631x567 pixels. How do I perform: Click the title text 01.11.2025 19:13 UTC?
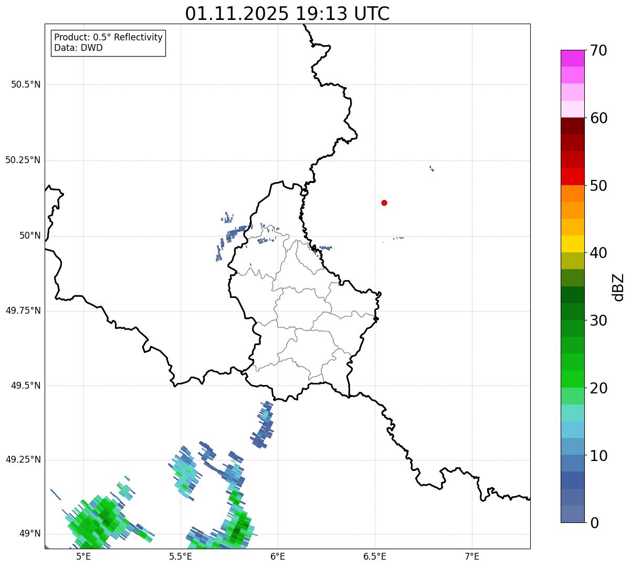tap(287, 14)
